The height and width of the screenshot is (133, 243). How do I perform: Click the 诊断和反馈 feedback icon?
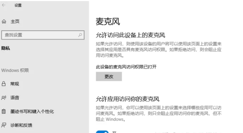coord(4,125)
